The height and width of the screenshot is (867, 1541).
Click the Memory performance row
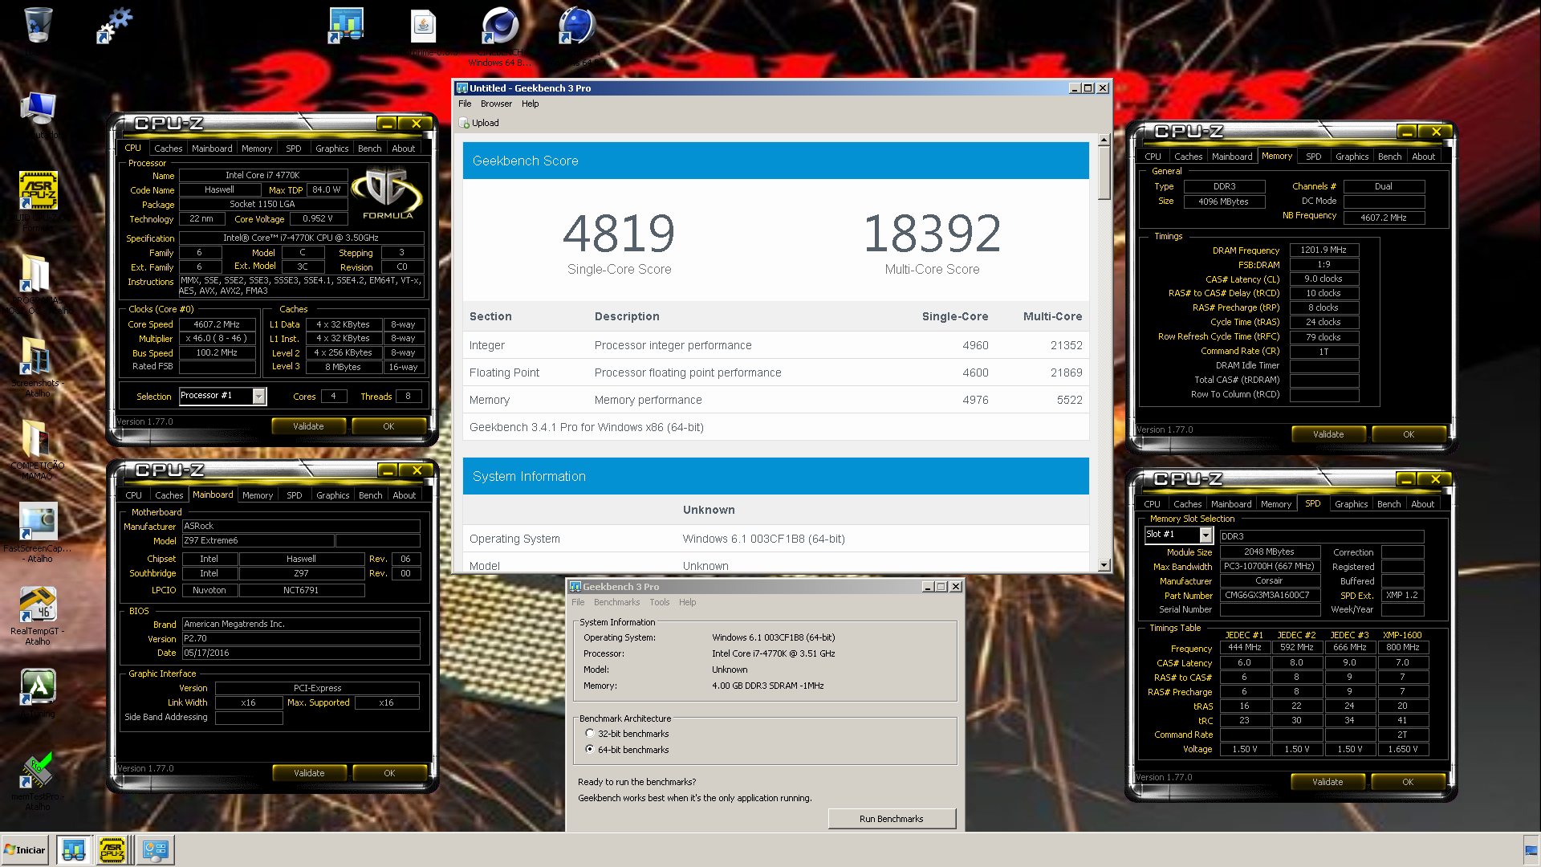point(775,400)
